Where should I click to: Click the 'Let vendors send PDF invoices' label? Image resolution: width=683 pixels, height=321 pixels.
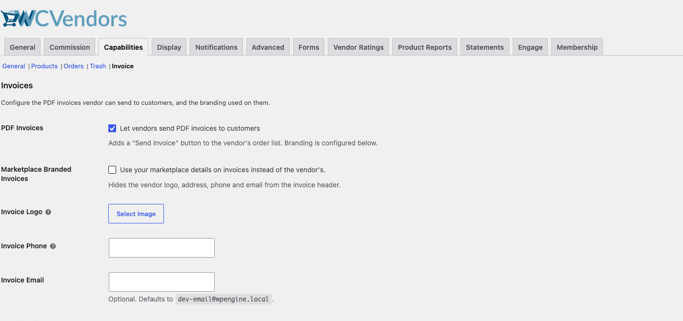[190, 128]
